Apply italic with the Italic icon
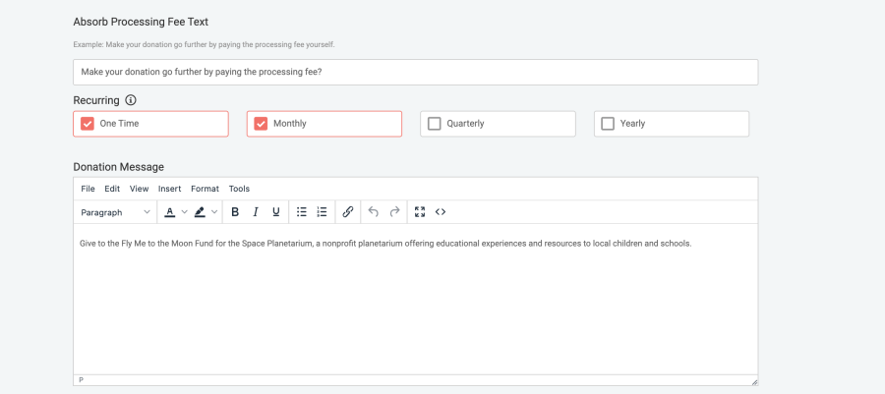 [256, 212]
